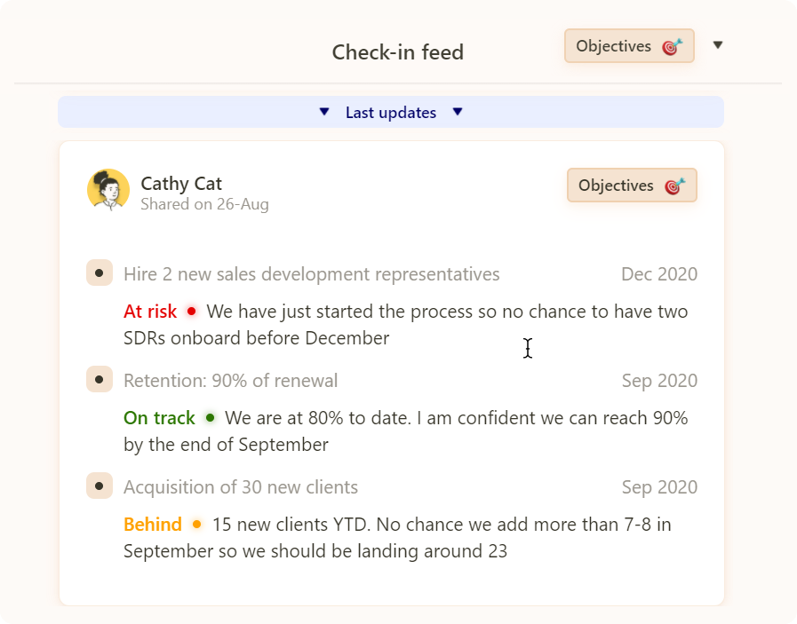Open the Acquisition of 30 new clients objective
This screenshot has height=624, width=797.
[x=241, y=487]
